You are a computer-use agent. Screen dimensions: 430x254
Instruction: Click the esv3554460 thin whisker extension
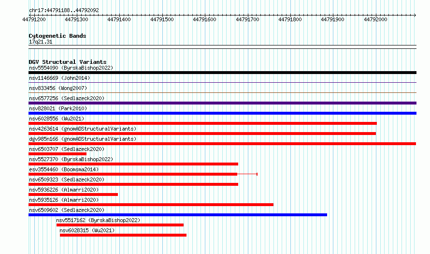coord(247,174)
